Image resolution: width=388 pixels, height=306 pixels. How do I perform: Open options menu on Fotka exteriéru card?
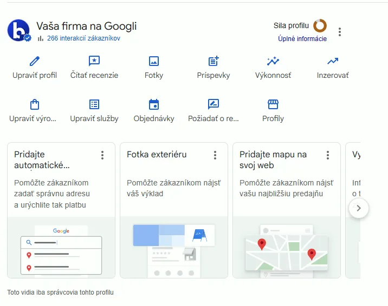(x=215, y=155)
